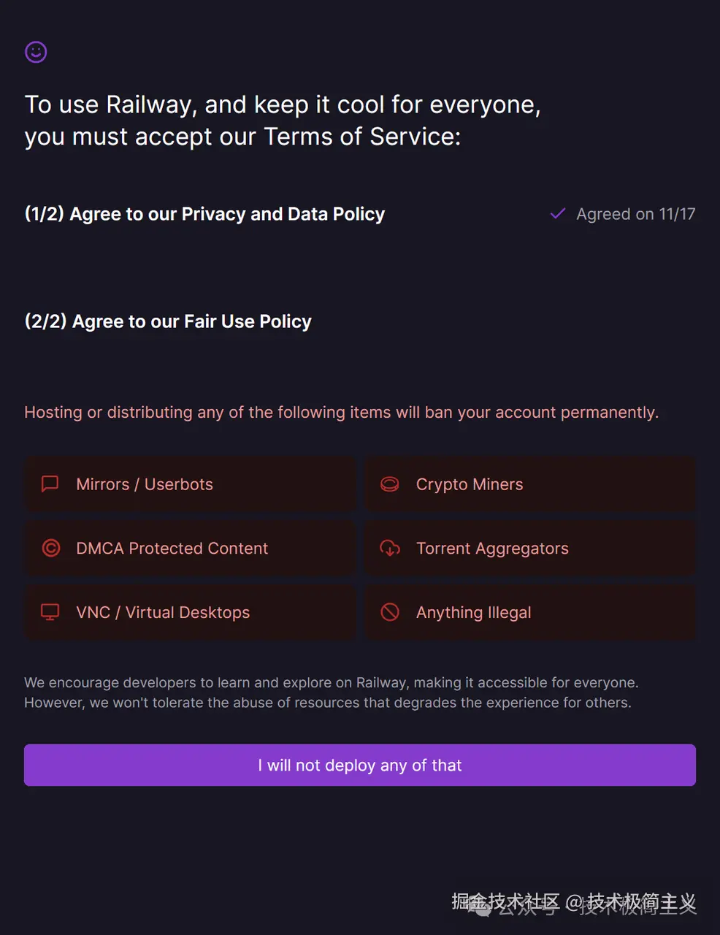The height and width of the screenshot is (935, 720).
Task: Click the Terms of Service heading text
Action: tap(283, 121)
